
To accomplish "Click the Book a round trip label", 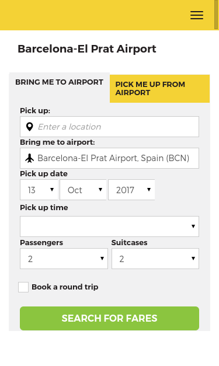I will 65,287.
